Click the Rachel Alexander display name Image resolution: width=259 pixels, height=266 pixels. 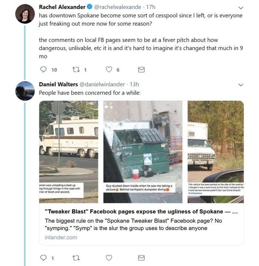click(x=62, y=7)
